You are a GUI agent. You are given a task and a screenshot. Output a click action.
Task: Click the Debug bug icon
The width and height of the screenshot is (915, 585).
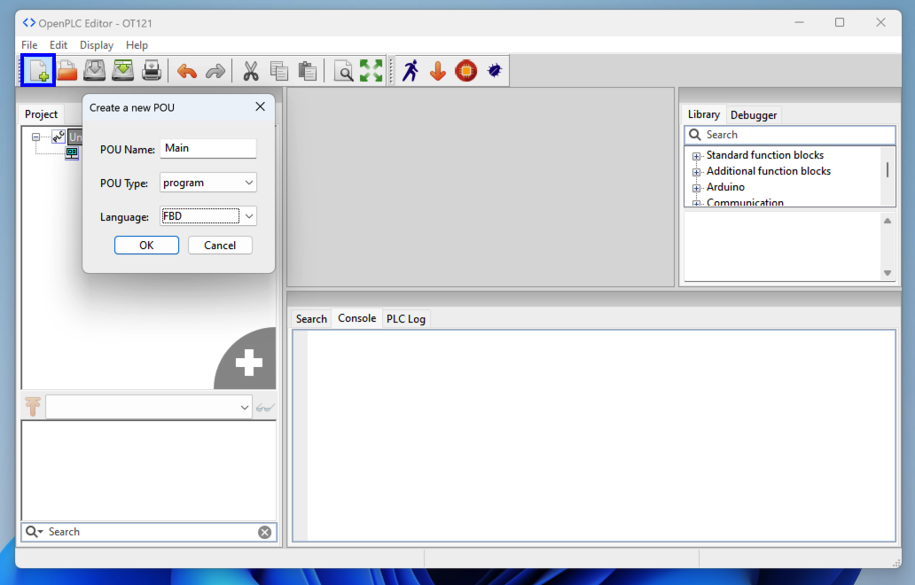coord(494,71)
